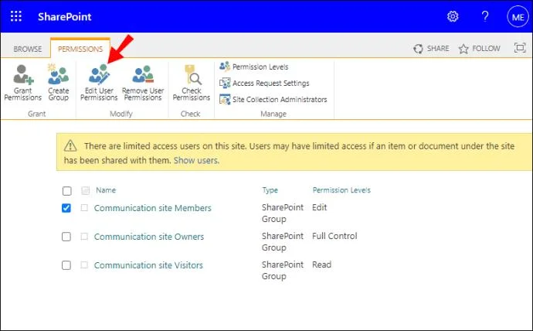Click the Remove User Permissions label
The width and height of the screenshot is (533, 331).
(x=143, y=94)
